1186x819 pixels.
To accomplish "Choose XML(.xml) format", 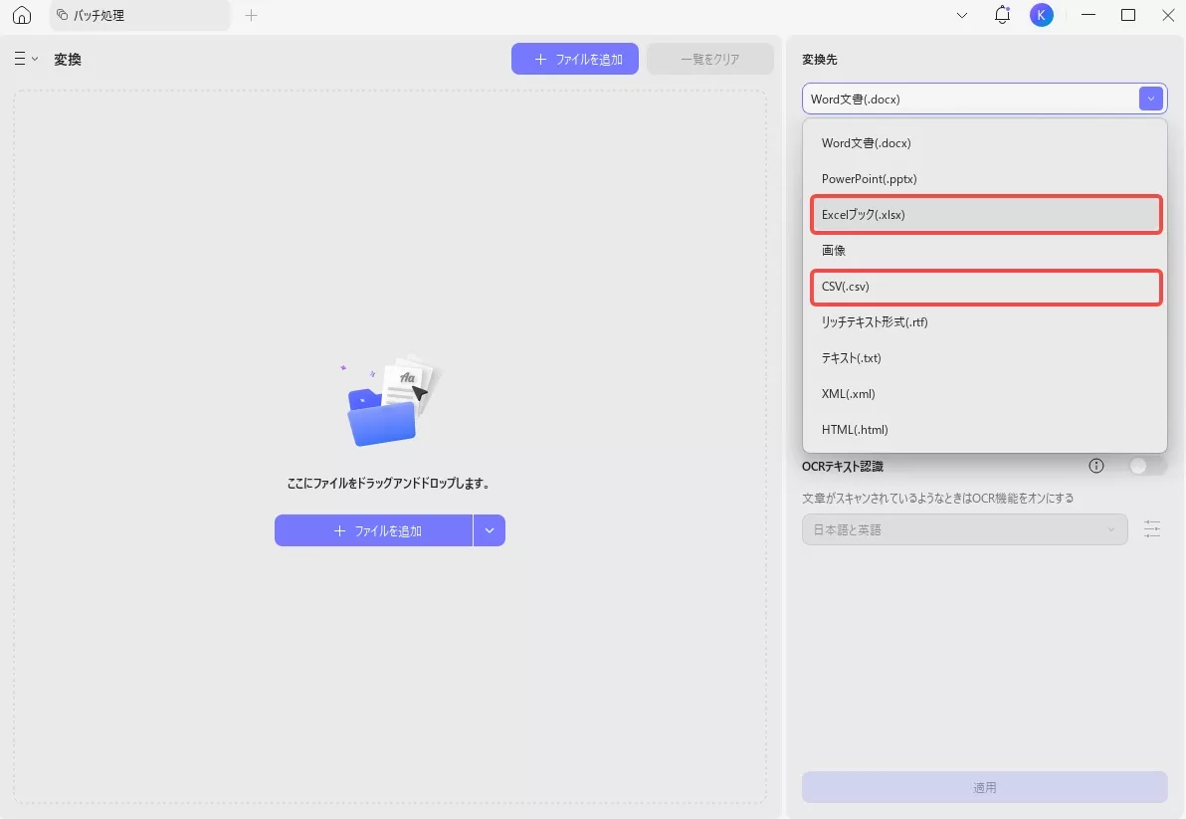I will pyautogui.click(x=985, y=393).
